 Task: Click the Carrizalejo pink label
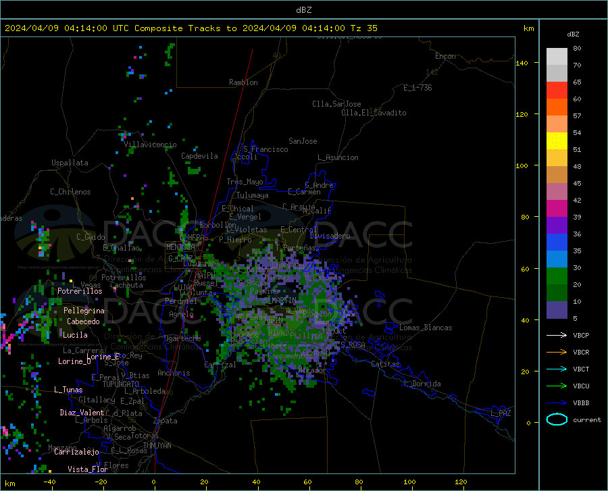click(x=77, y=452)
